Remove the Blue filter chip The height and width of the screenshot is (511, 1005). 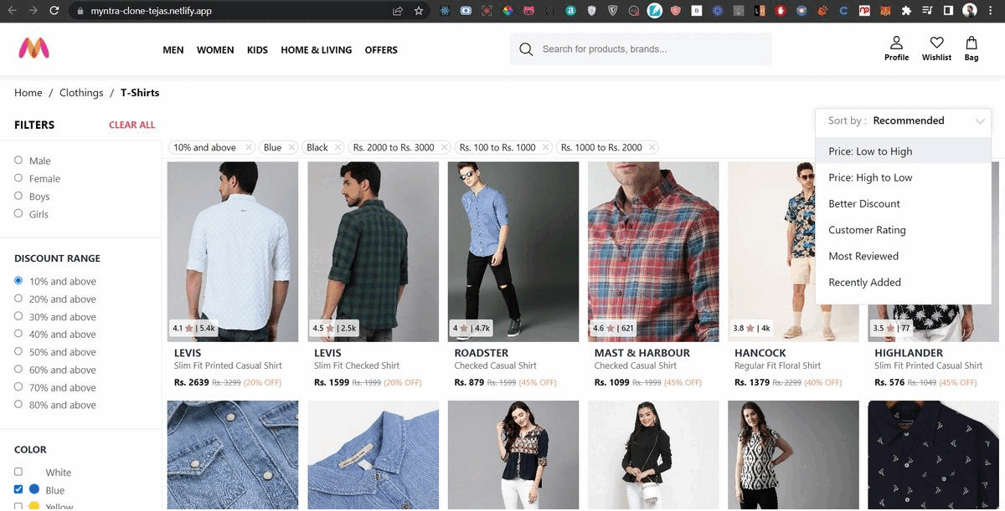pyautogui.click(x=291, y=147)
